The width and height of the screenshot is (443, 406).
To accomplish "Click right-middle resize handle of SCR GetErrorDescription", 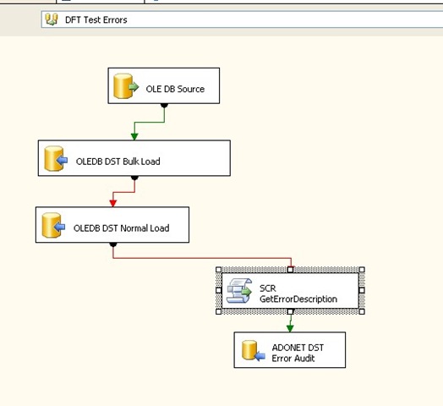I will pyautogui.click(x=362, y=290).
